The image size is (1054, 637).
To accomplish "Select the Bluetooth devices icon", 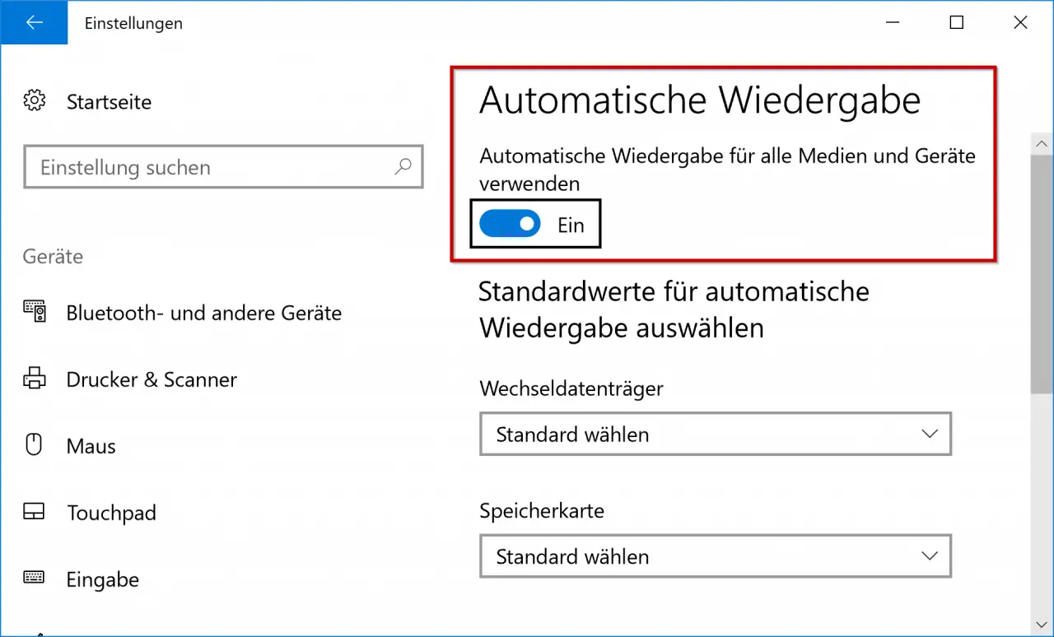I will click(x=35, y=313).
